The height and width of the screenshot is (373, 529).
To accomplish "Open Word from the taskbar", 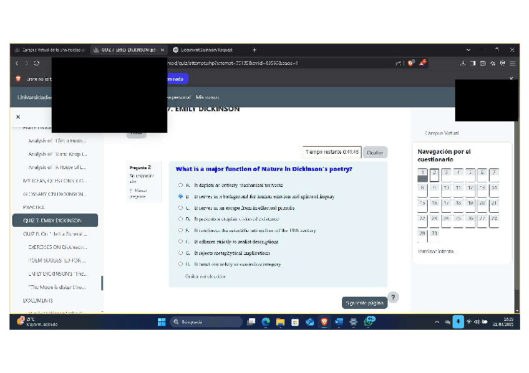I will (x=339, y=322).
